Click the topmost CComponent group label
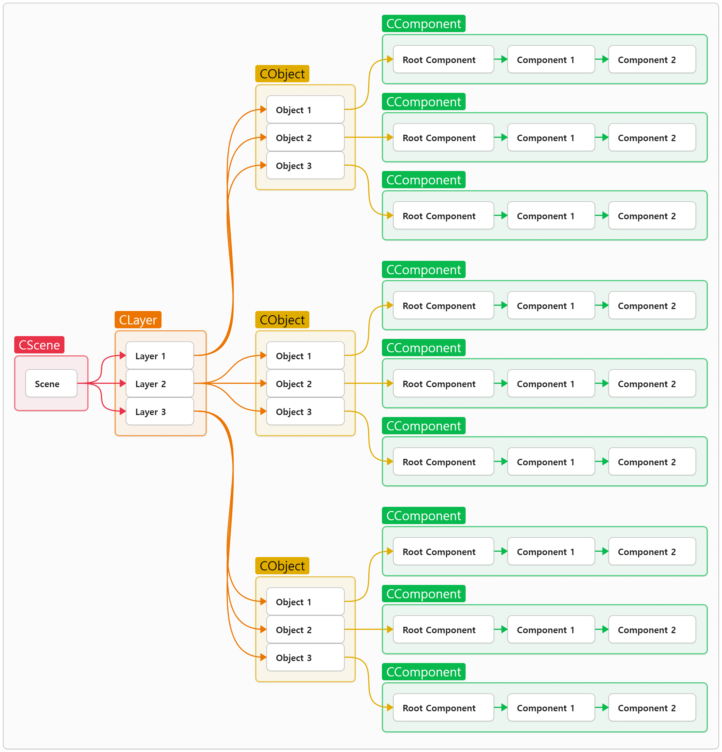 click(423, 23)
